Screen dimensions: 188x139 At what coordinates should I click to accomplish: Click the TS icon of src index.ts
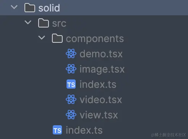pyautogui.click(x=57, y=130)
